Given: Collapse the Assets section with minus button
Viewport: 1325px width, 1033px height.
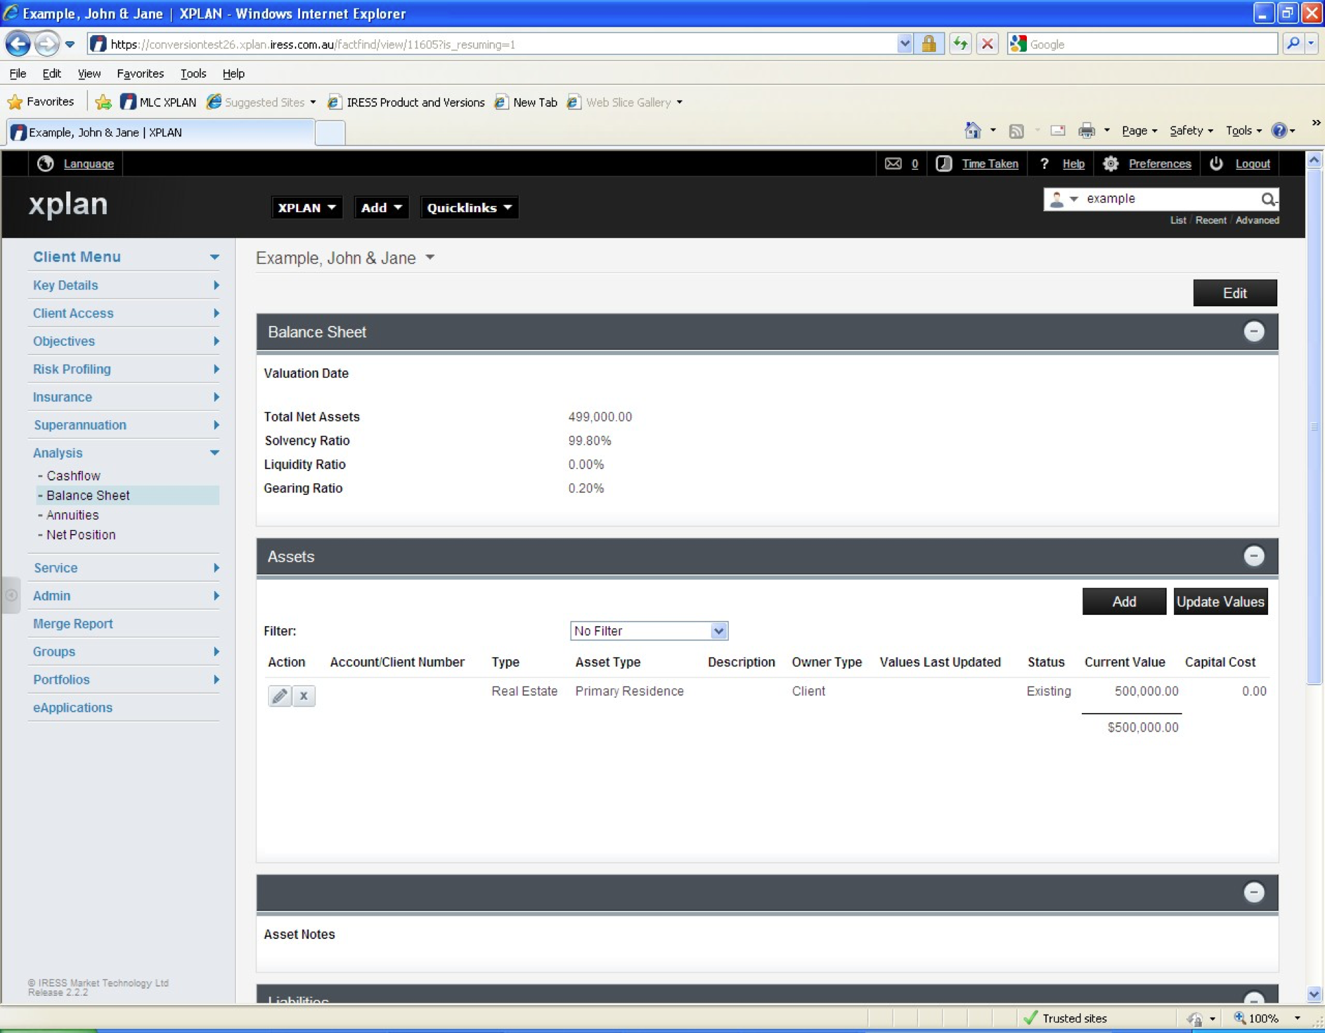Looking at the screenshot, I should 1253,556.
